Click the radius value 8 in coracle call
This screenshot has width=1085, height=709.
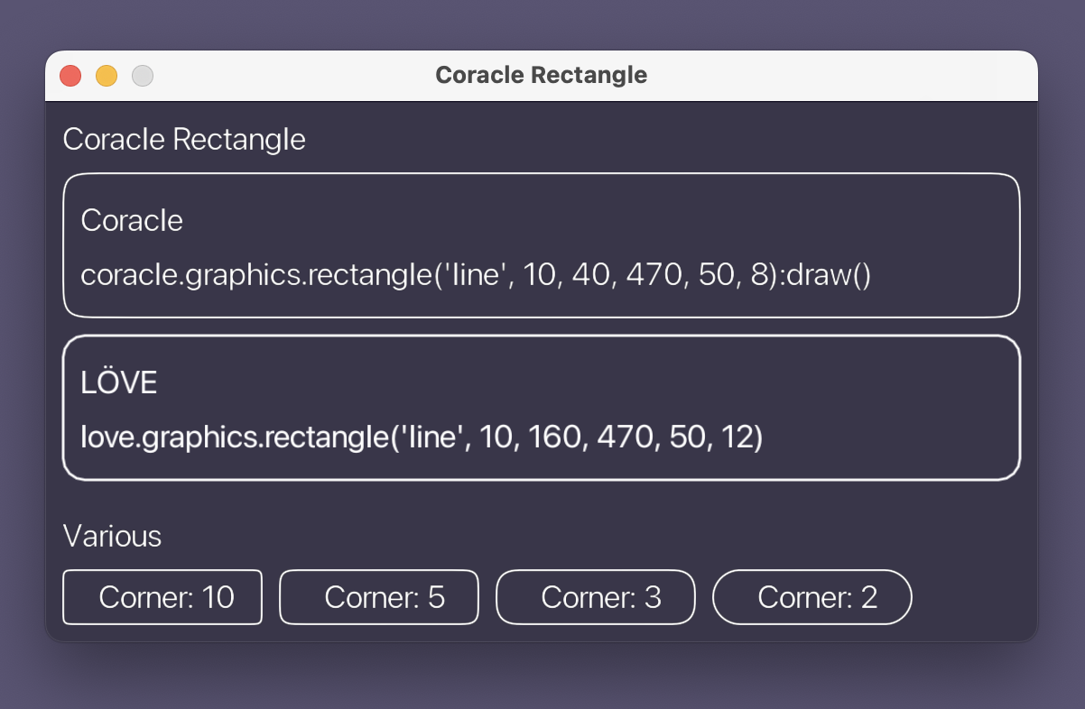coord(758,275)
